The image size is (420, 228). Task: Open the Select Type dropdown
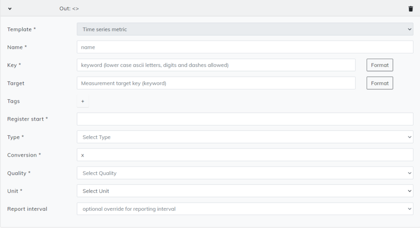click(x=245, y=137)
